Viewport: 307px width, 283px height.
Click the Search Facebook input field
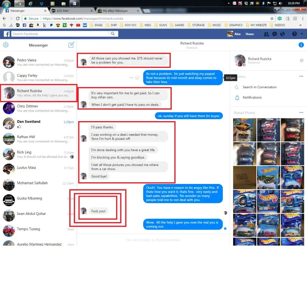(59, 34)
